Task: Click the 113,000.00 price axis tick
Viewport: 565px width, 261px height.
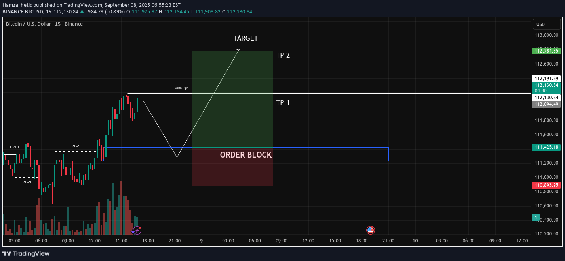Action: pyautogui.click(x=546, y=35)
